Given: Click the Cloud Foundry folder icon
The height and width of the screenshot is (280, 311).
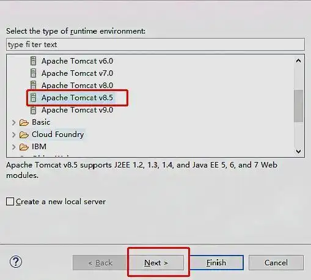Looking at the screenshot, I should [x=24, y=134].
